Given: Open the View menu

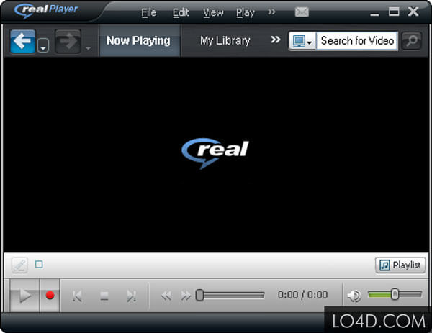Looking at the screenshot, I should (x=213, y=12).
